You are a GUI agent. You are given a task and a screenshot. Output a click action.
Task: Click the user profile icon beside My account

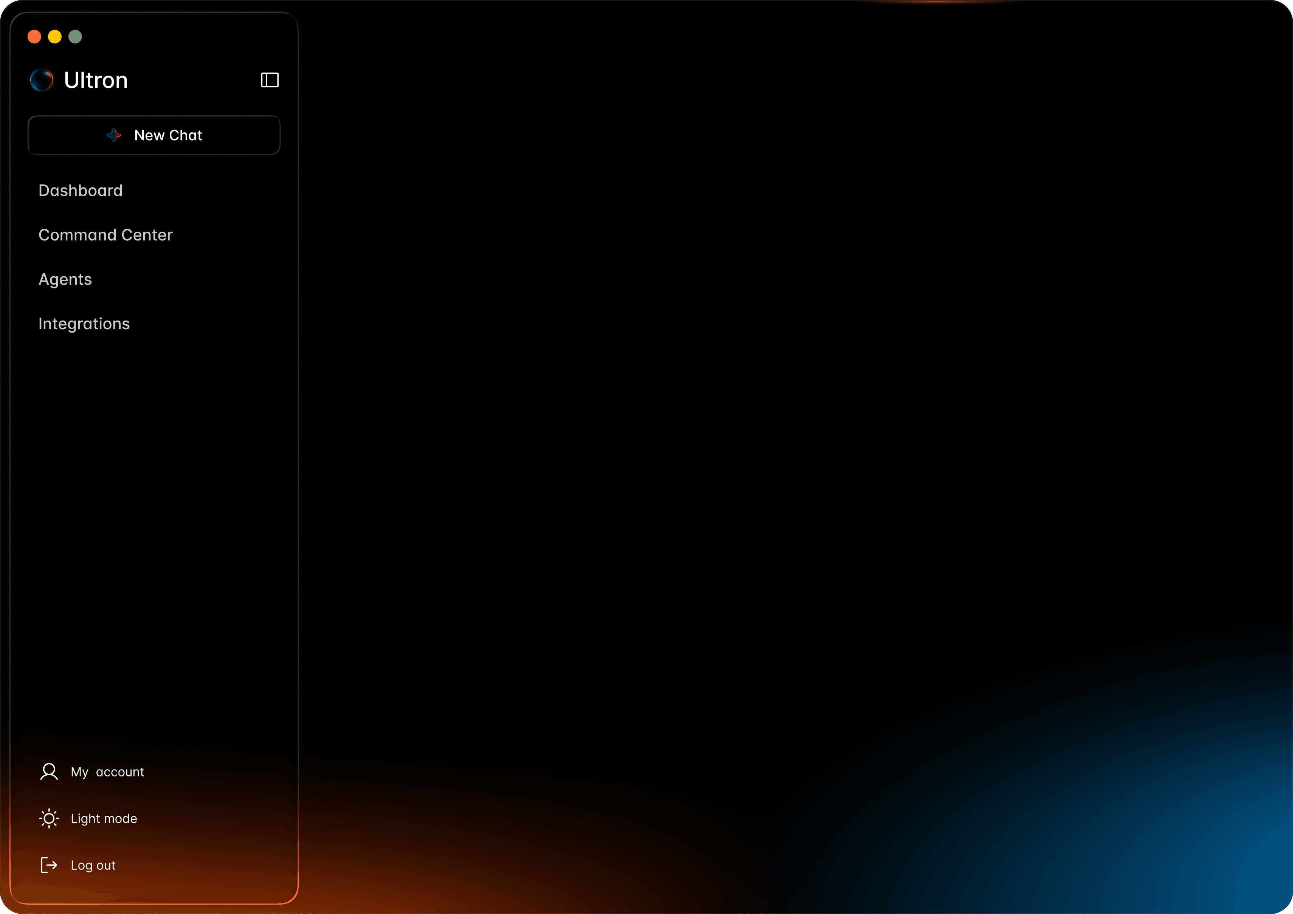[x=49, y=771]
